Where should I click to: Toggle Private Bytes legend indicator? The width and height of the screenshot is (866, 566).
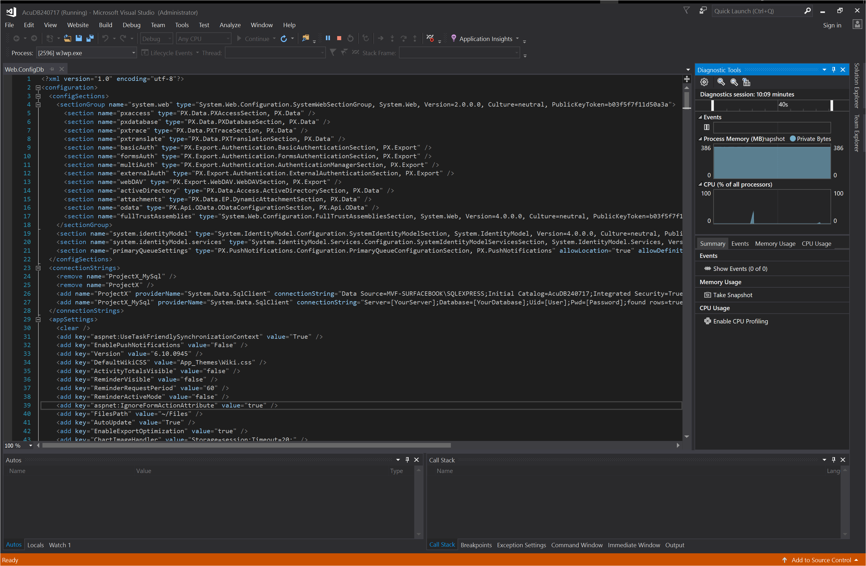[792, 139]
